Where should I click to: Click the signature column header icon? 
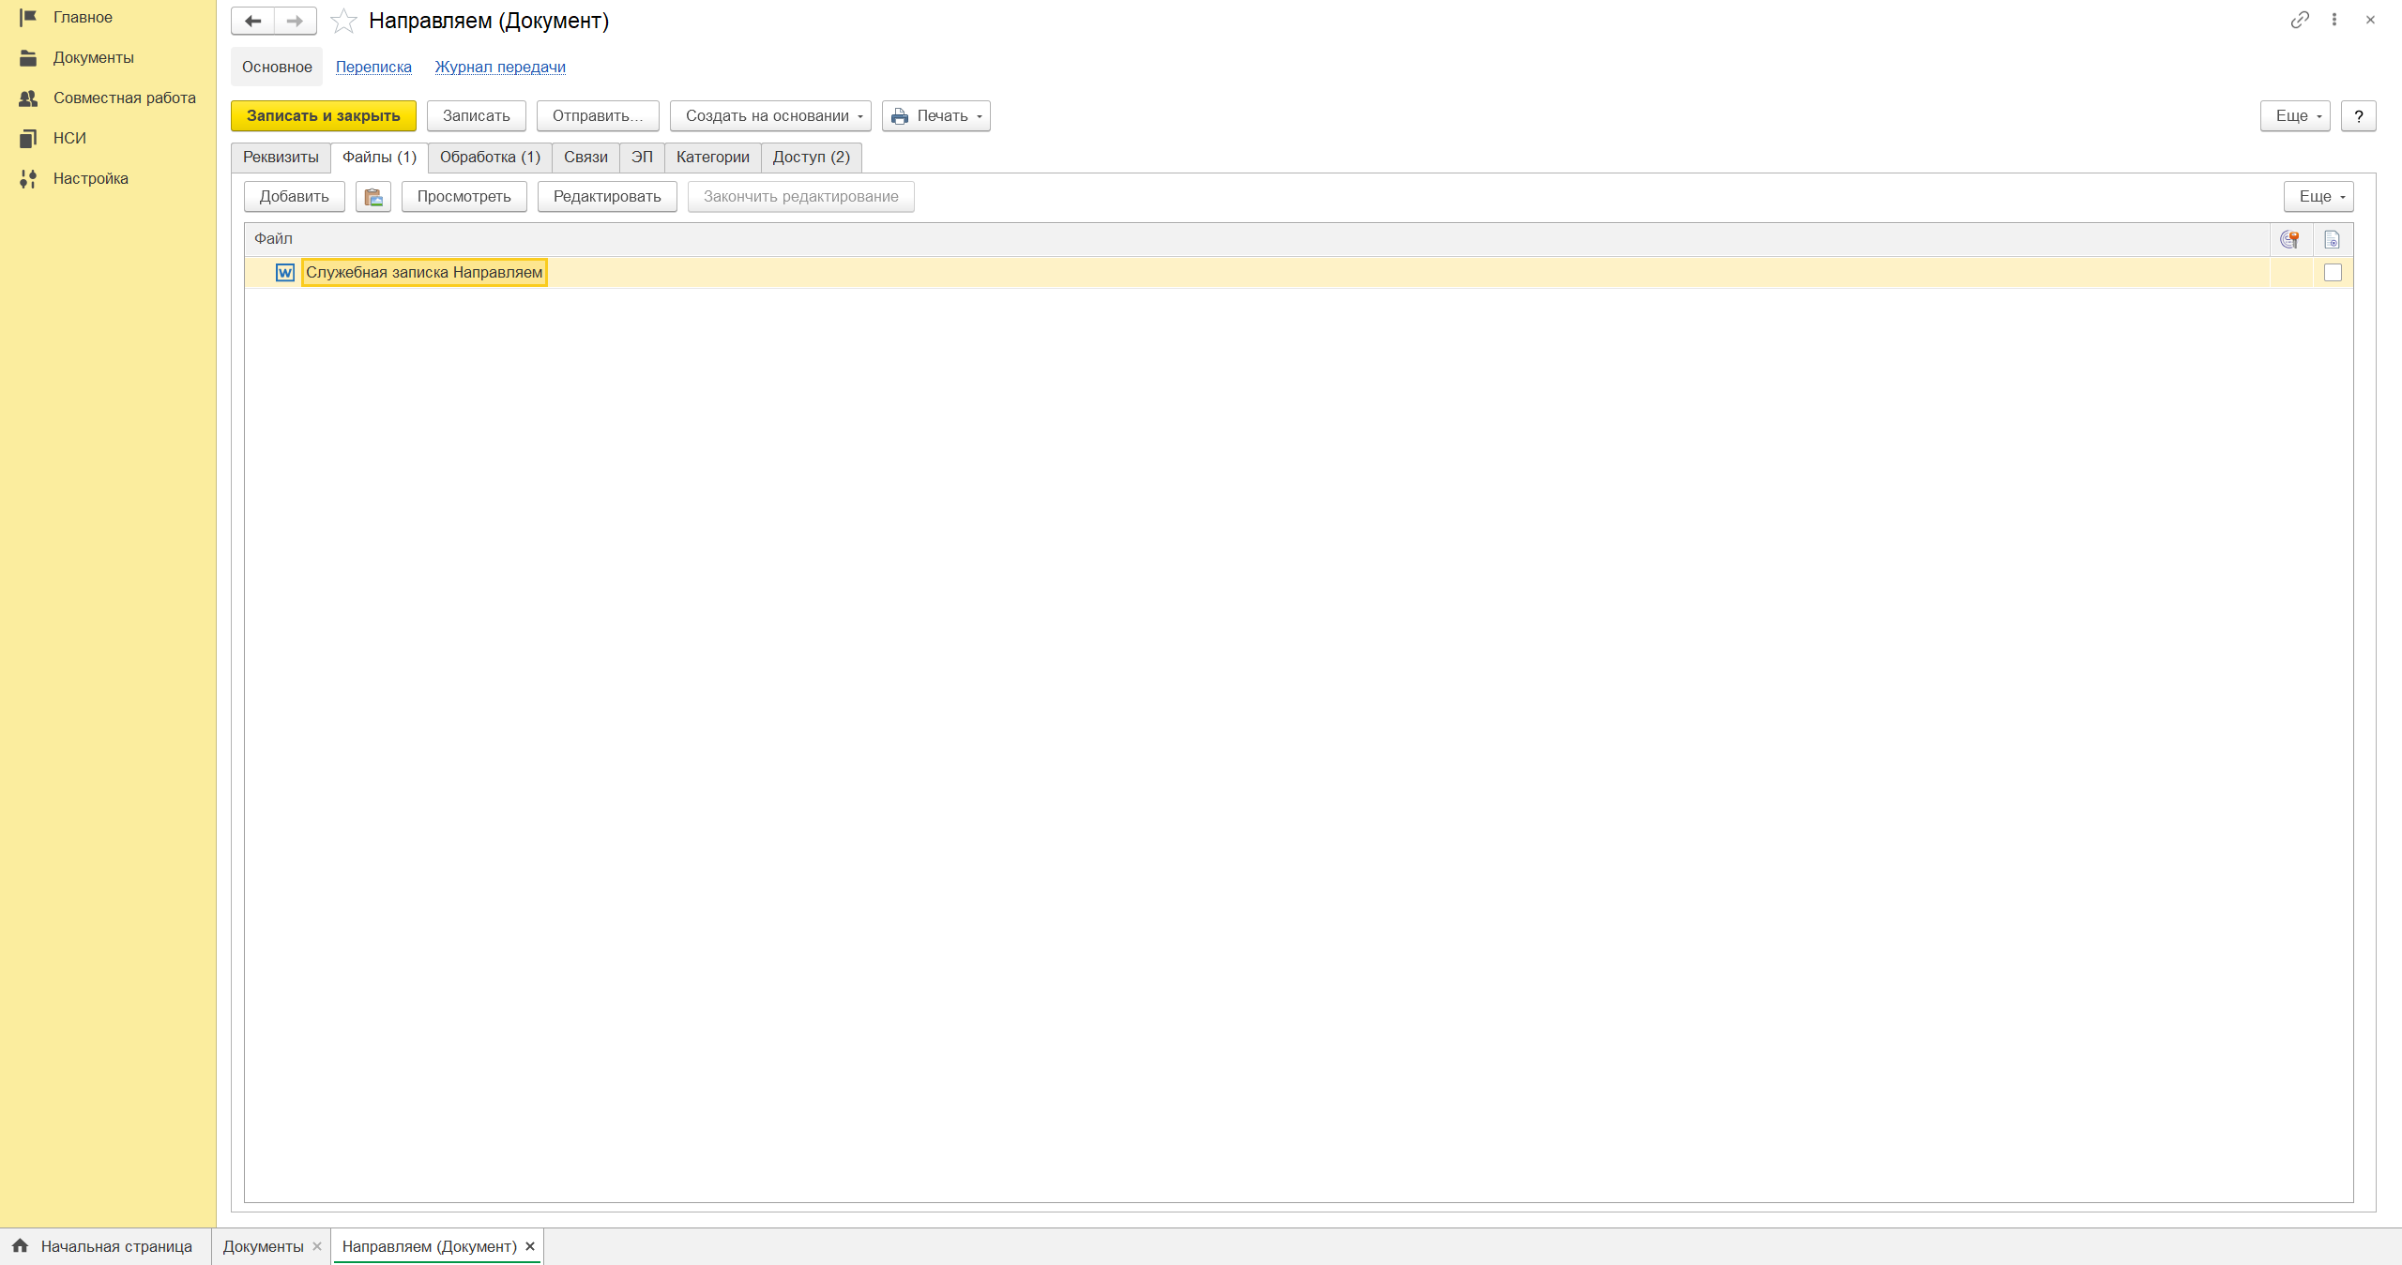click(2289, 240)
